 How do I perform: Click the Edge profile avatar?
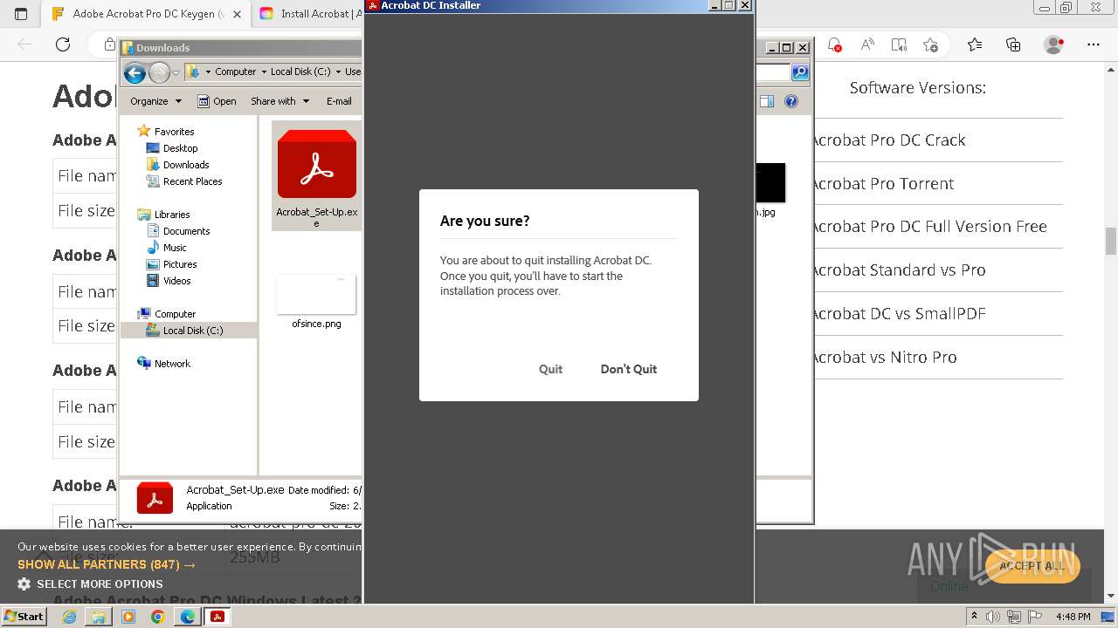1054,44
